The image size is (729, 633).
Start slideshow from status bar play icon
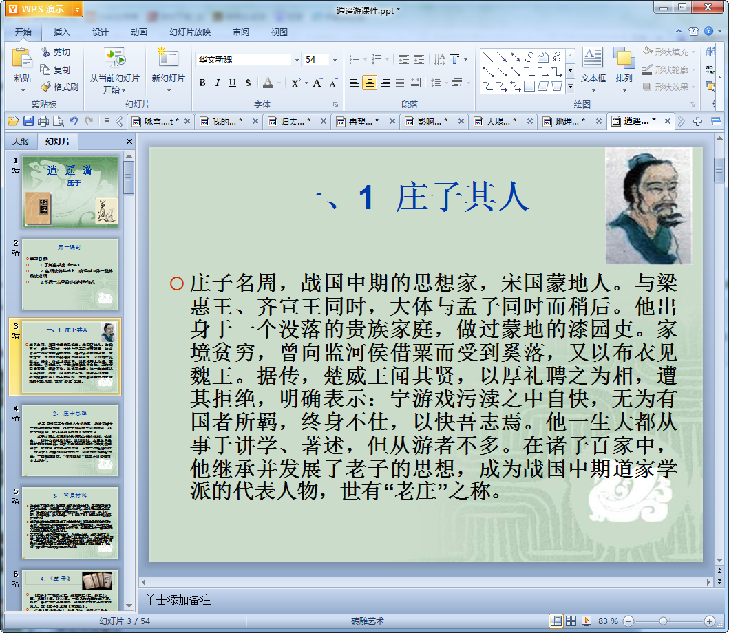587,621
